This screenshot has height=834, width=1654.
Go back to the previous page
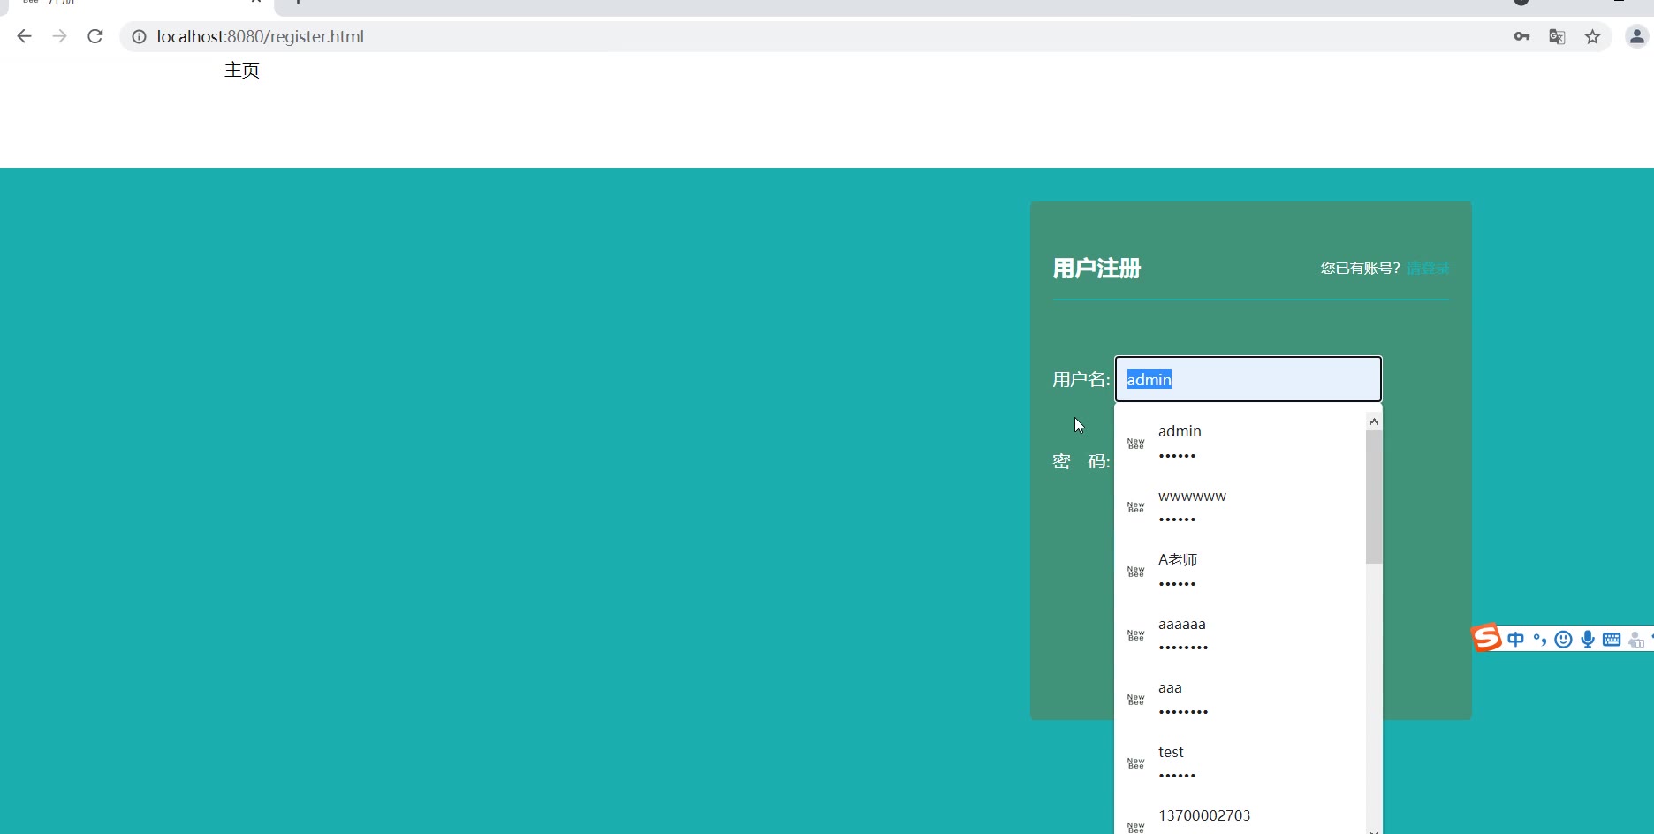tap(25, 36)
